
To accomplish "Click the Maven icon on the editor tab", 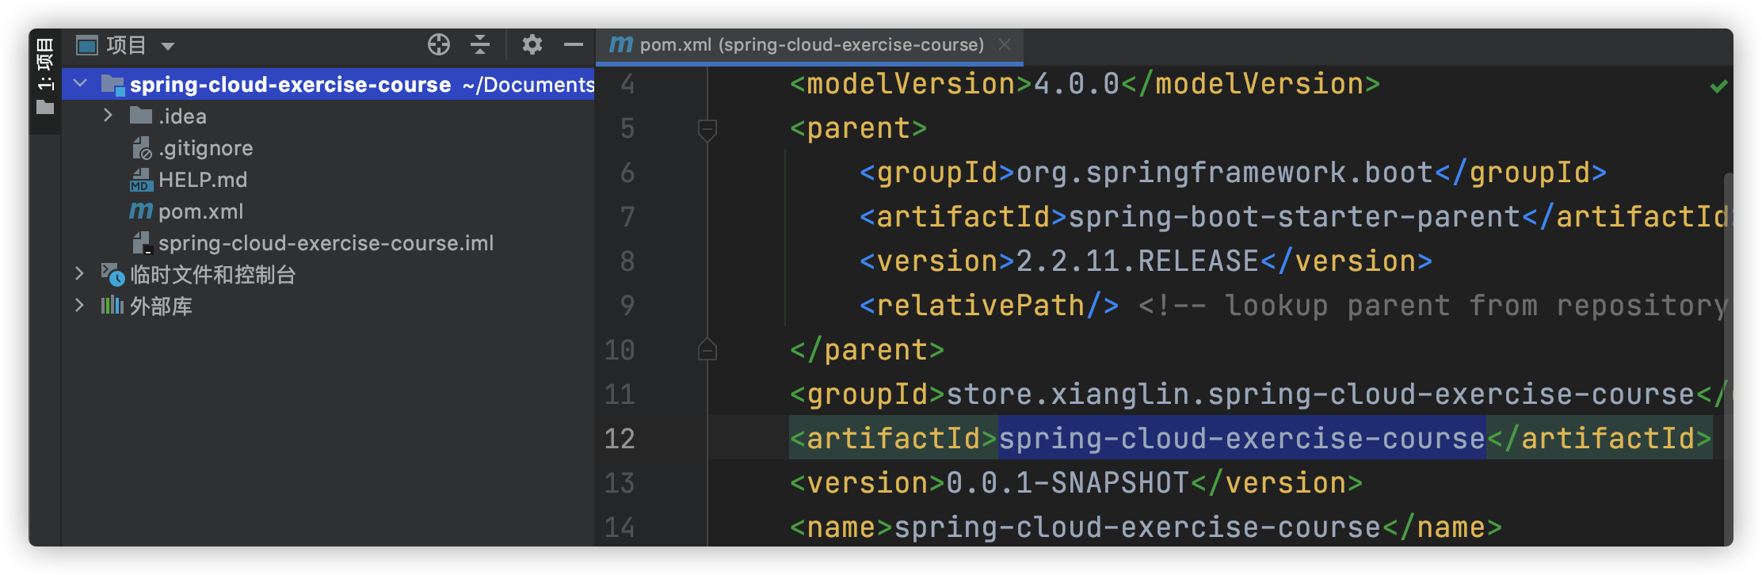I will click(x=621, y=44).
